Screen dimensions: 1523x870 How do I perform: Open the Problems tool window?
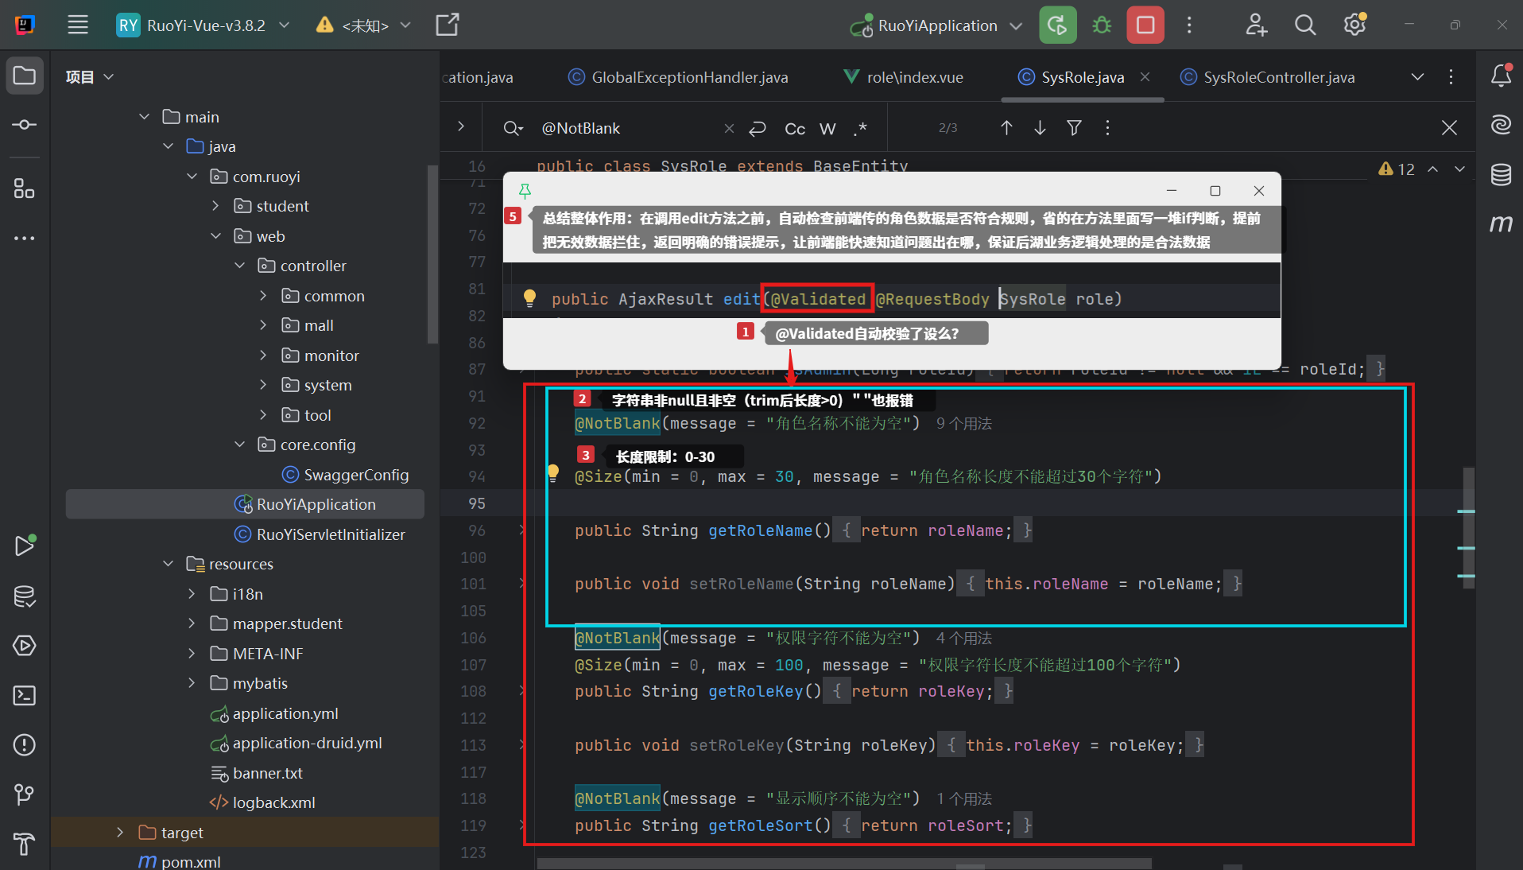pos(25,745)
